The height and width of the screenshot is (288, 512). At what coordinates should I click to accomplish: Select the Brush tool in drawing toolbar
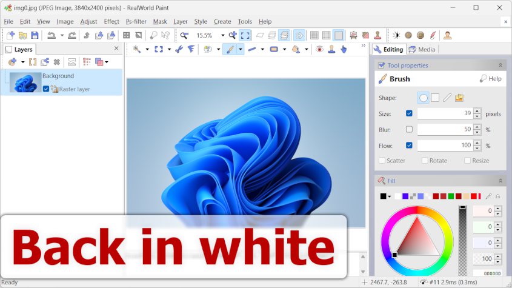[230, 49]
